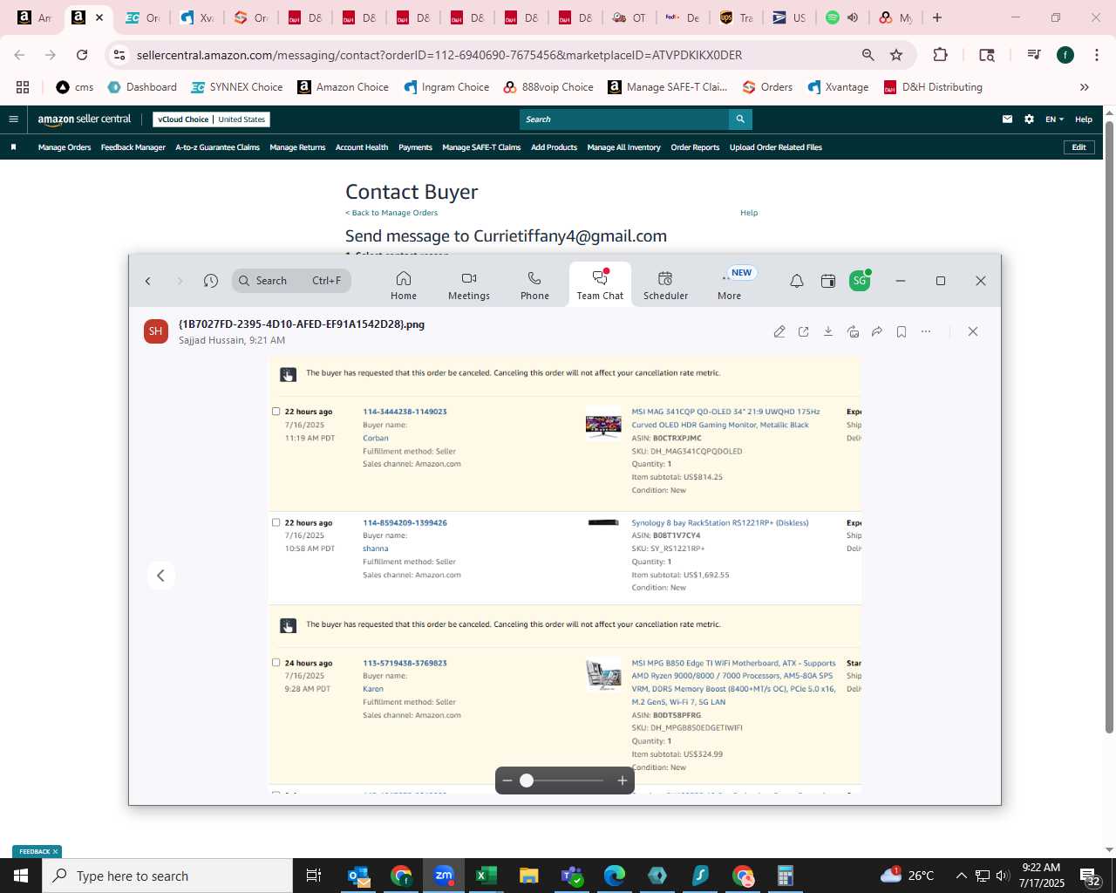Image resolution: width=1116 pixels, height=893 pixels.
Task: Switch to Team Chat tab
Action: click(600, 285)
